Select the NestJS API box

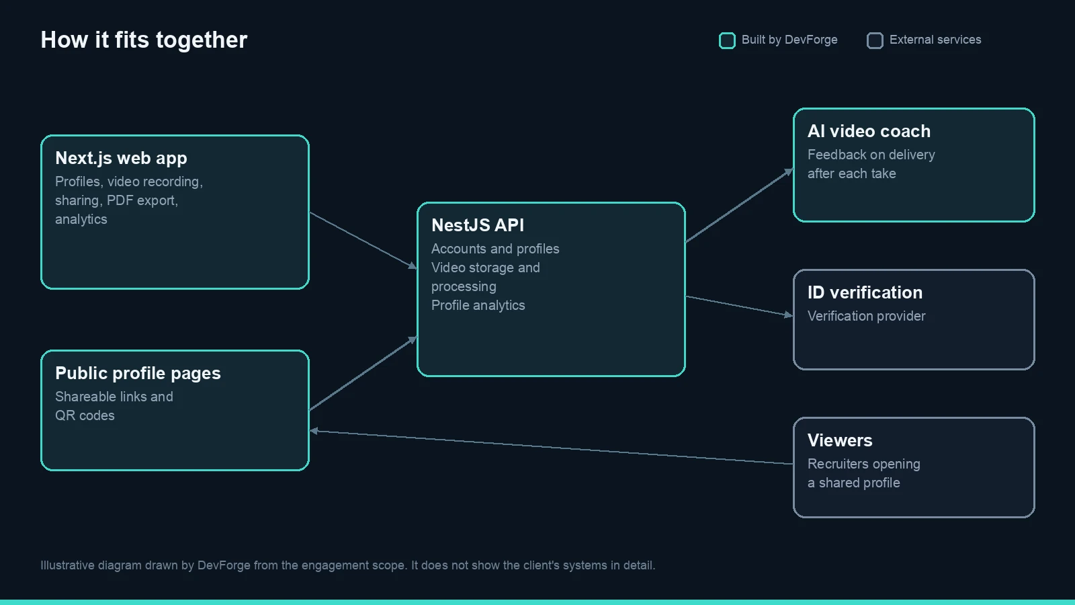point(551,289)
